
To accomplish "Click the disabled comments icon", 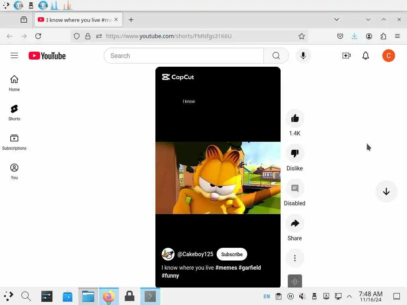I will (x=295, y=189).
